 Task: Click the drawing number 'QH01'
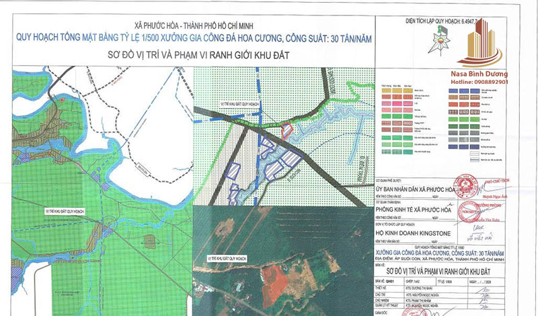tap(390, 282)
